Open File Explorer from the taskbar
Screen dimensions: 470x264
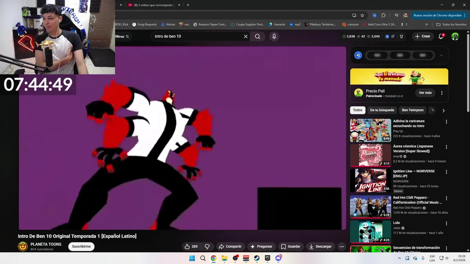pyautogui.click(x=224, y=258)
